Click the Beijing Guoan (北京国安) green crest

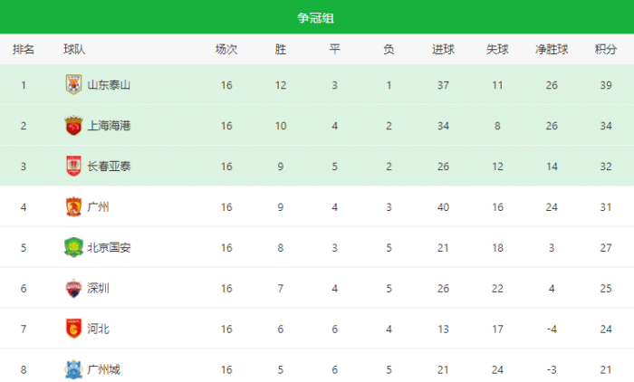click(x=72, y=247)
